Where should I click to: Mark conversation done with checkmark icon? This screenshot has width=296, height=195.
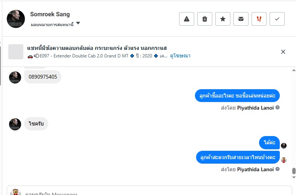[x=277, y=19]
